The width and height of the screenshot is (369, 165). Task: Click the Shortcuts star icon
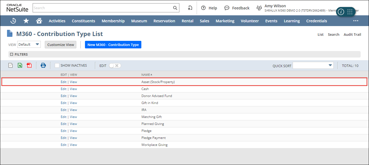(x=26, y=21)
